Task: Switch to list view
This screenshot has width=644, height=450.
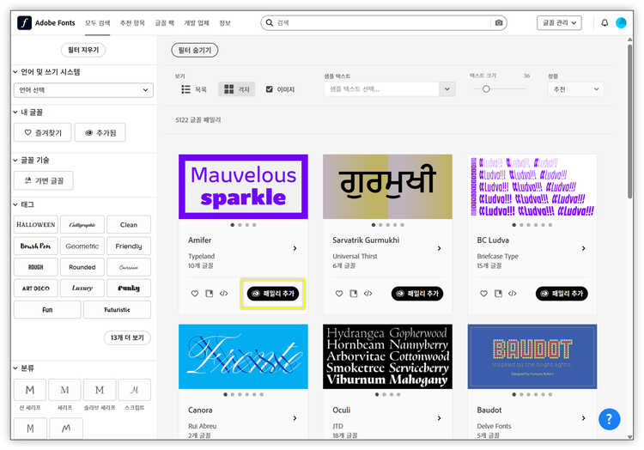Action: (x=194, y=89)
